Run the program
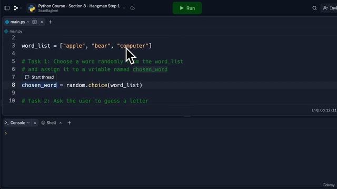 pos(187,8)
